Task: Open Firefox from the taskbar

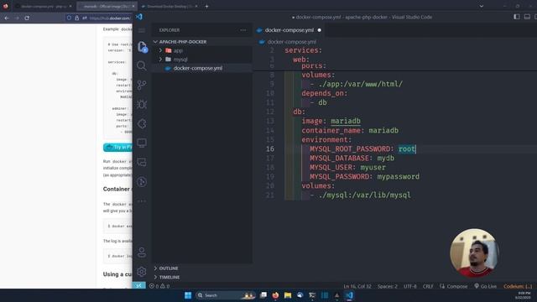Action: [x=275, y=295]
